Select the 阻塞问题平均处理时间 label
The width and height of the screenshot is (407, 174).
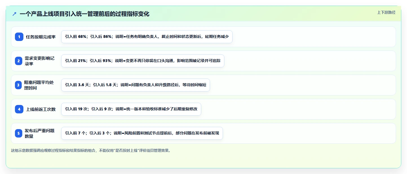click(39, 85)
